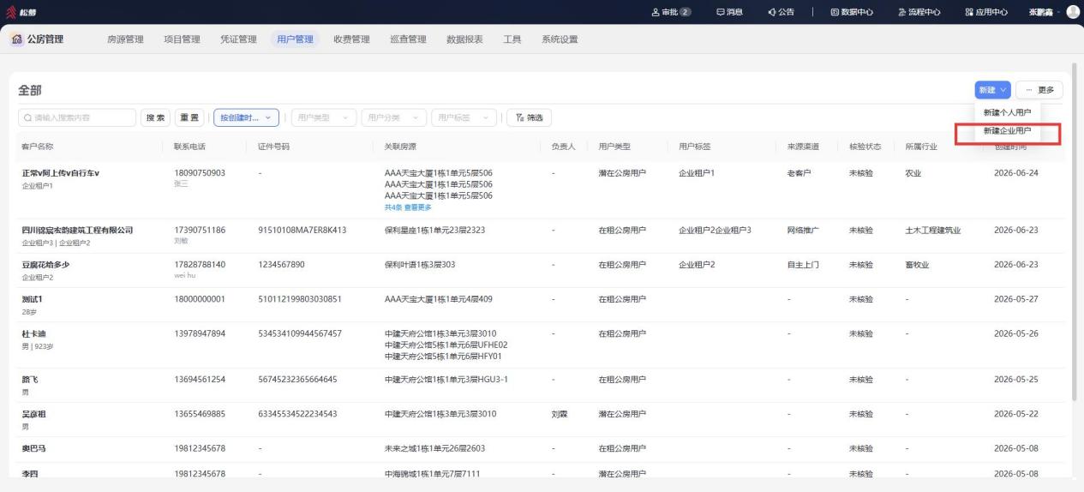The image size is (1084, 492).
Task: Open 应用中心 app center icon
Action: tap(969, 11)
